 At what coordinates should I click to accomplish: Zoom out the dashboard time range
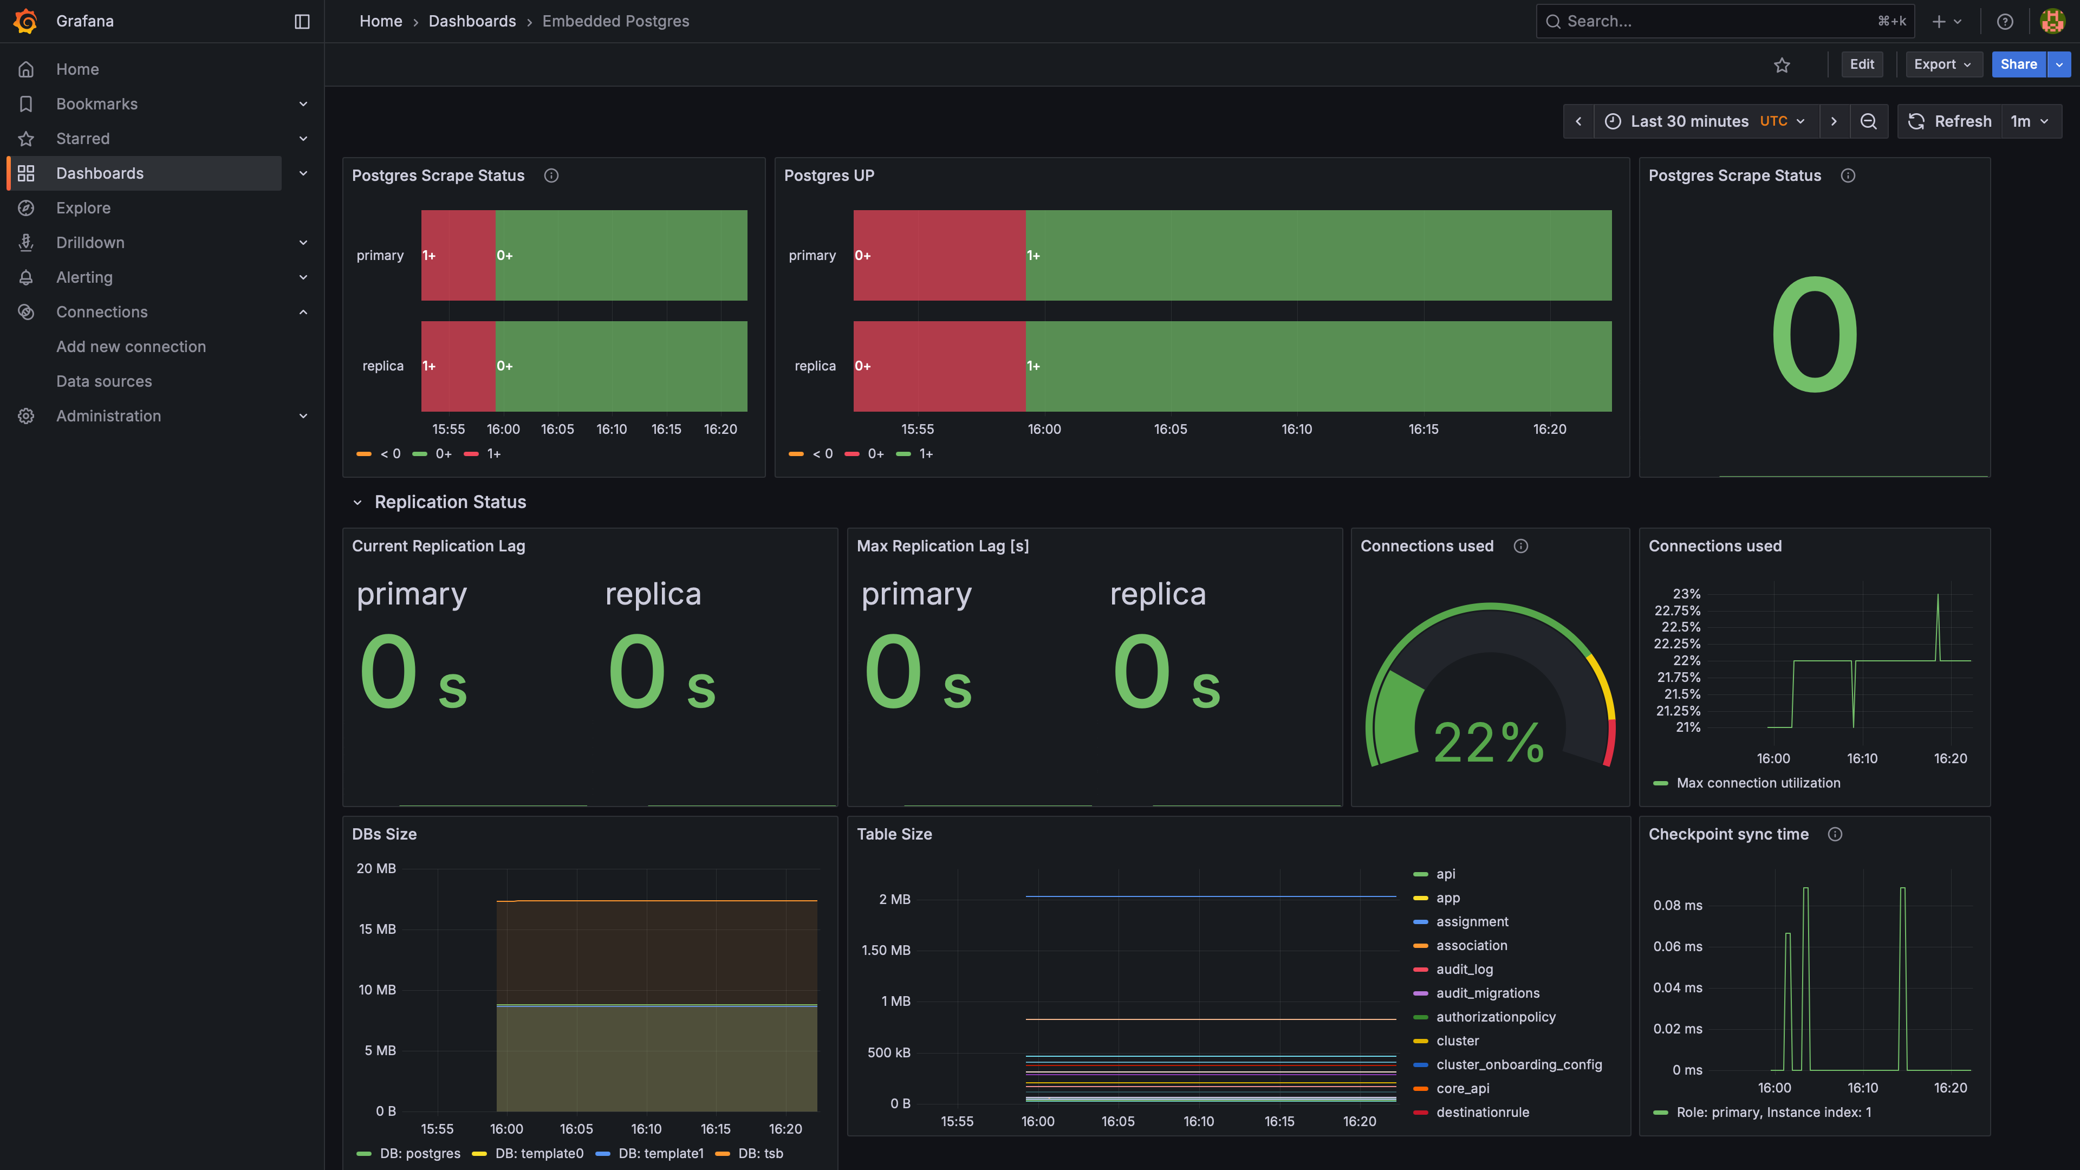1869,121
